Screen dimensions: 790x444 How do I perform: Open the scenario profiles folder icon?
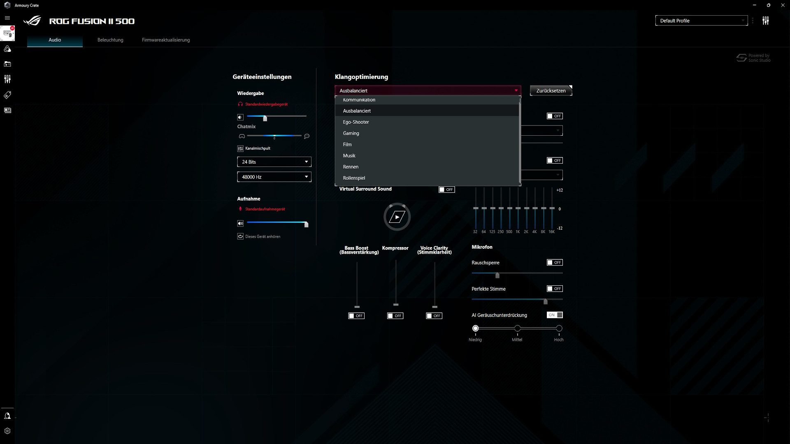tap(7, 64)
